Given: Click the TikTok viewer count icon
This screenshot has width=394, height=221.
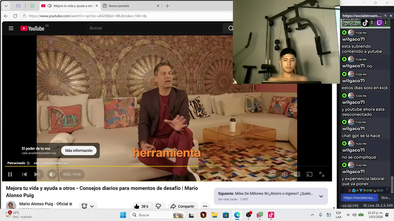Looking at the screenshot, I should point(365,23).
